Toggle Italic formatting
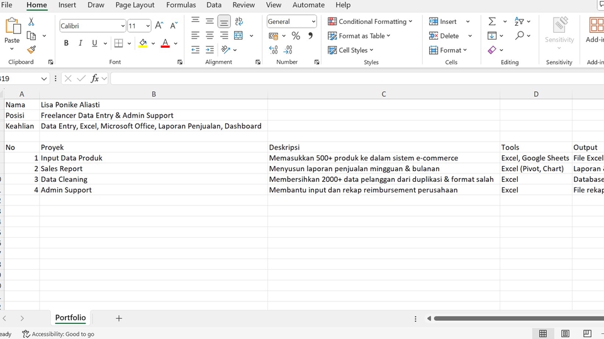This screenshot has height=339, width=604. [81, 43]
